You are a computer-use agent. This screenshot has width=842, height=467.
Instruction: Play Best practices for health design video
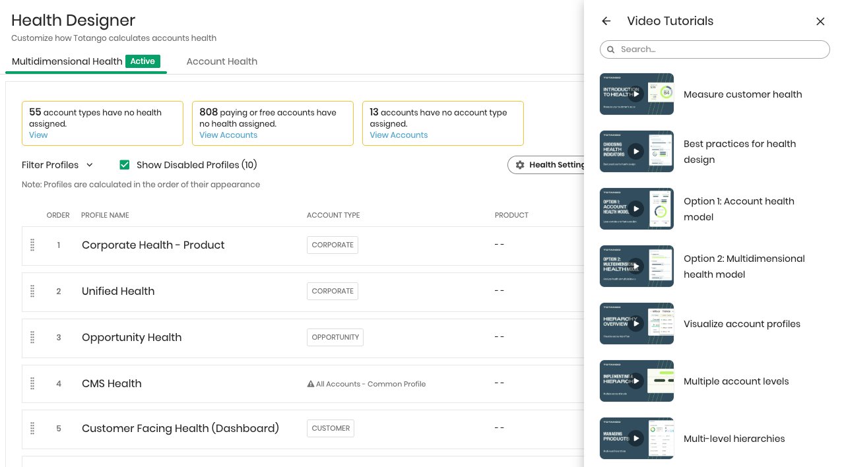point(636,151)
